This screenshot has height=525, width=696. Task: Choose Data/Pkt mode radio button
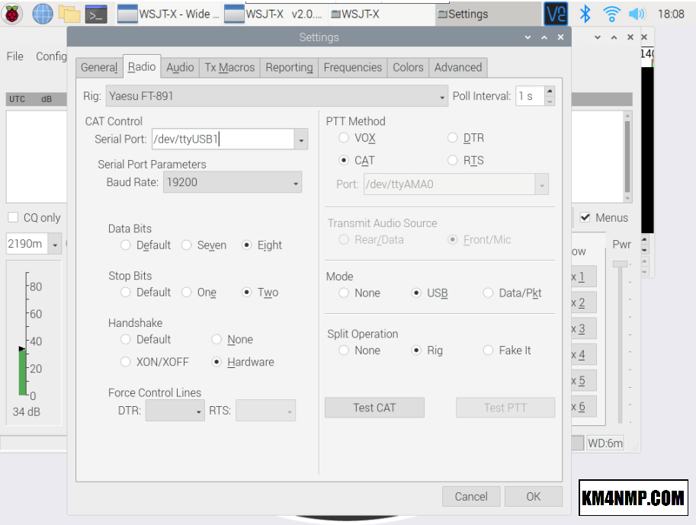click(489, 293)
